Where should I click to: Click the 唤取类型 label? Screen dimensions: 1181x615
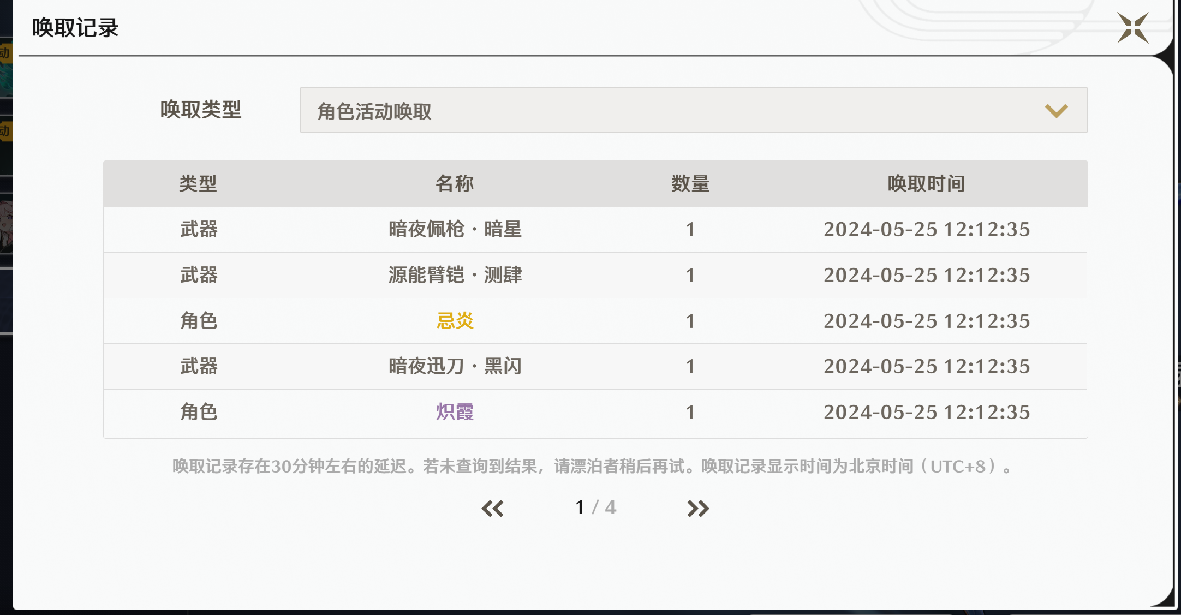201,110
